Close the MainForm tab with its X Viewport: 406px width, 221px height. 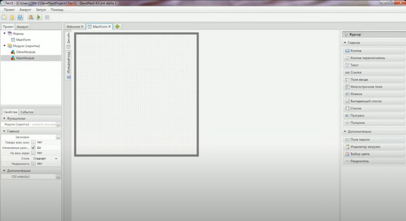coord(110,27)
